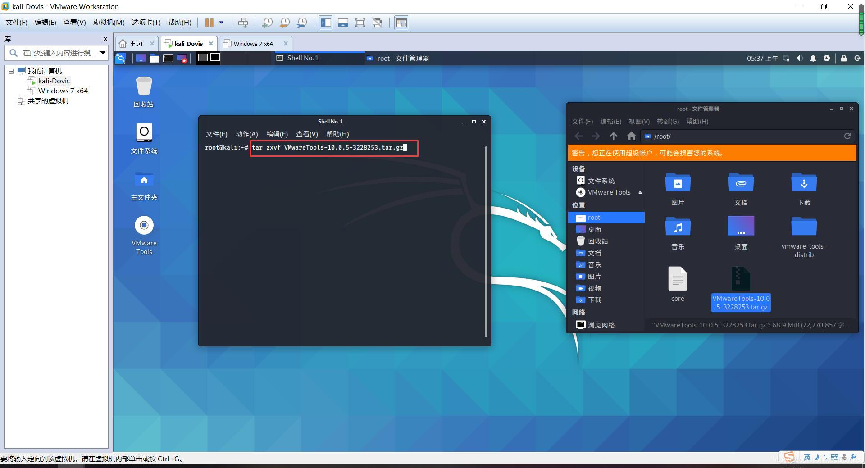Viewport: 865px width, 468px height.
Task: Click the logout icon in Kali panel
Action: point(857,58)
